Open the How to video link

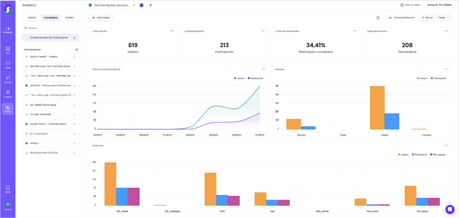click(410, 5)
